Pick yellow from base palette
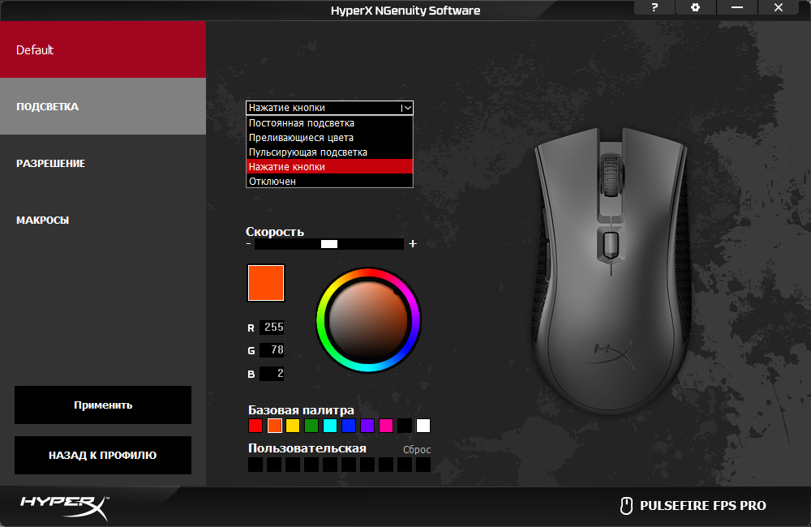The height and width of the screenshot is (527, 811). point(293,426)
